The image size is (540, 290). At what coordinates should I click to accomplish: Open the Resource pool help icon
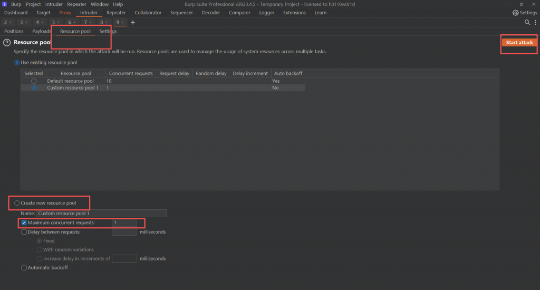point(7,42)
